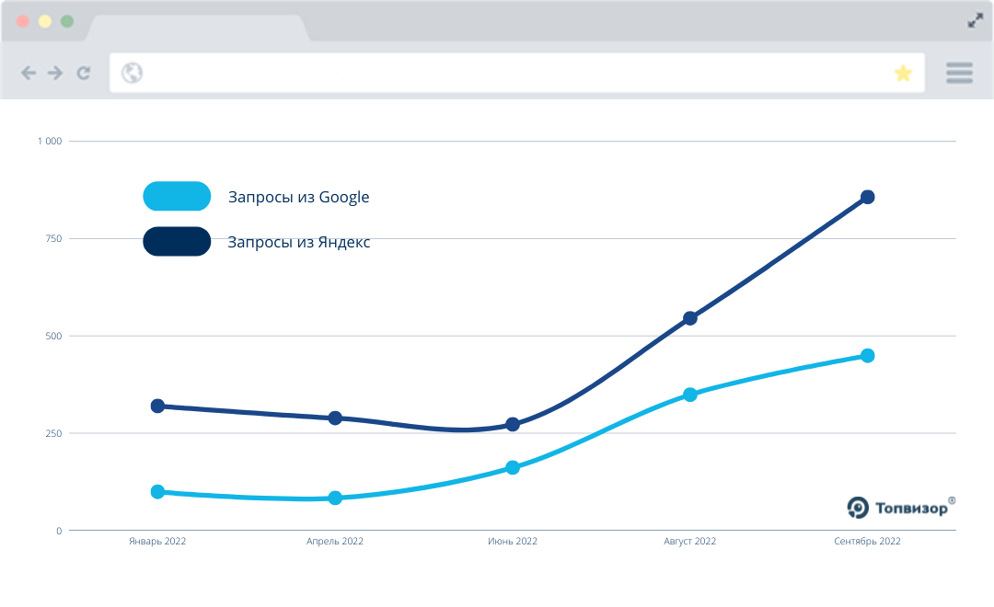This screenshot has height=607, width=994.
Task: Click the yellow minimize window button
Action: coord(45,21)
